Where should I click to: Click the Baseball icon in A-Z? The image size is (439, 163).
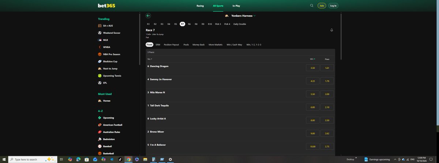[100, 146]
